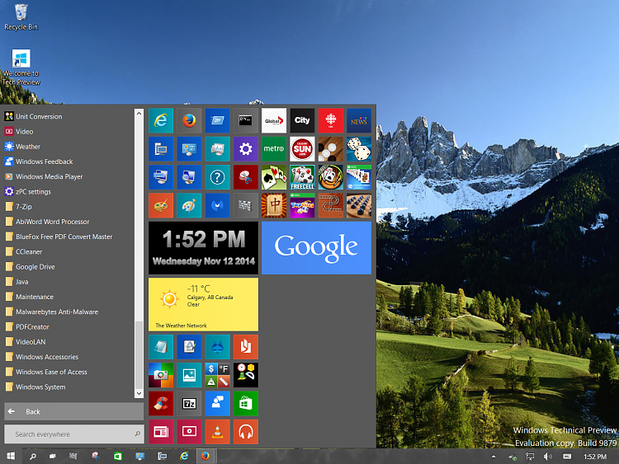
Task: Open the Mahjong tile
Action: coord(274,205)
